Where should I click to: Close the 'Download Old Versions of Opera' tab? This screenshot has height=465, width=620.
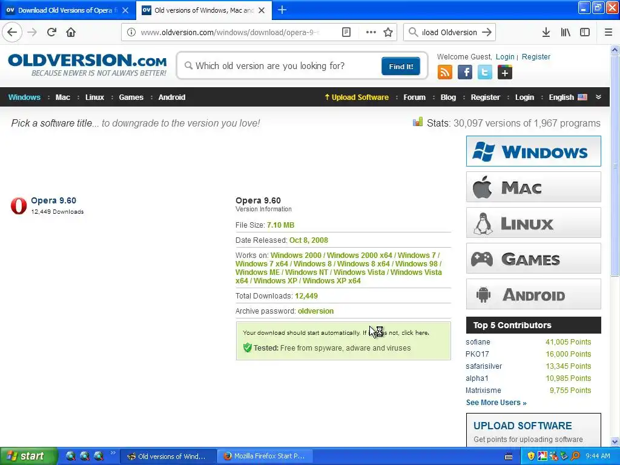click(x=125, y=10)
